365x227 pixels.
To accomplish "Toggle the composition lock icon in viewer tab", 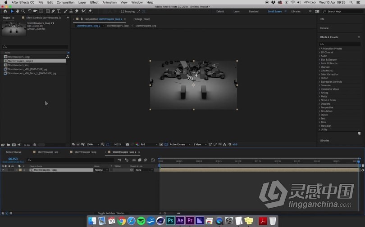I will [x=82, y=19].
